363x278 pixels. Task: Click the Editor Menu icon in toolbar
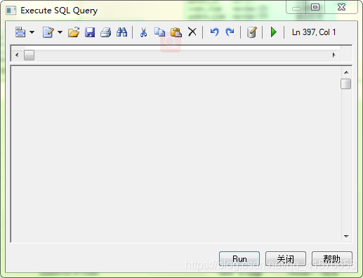click(x=20, y=32)
